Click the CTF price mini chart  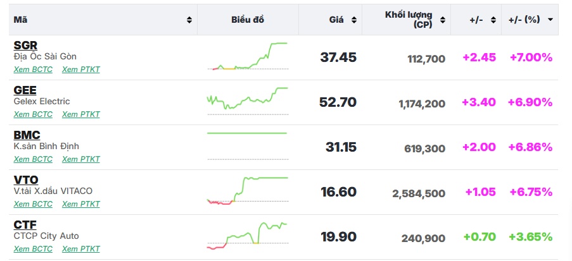tap(248, 235)
